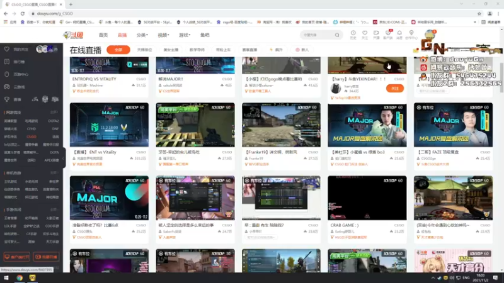This screenshot has height=283, width=504.
Task: Show hidden system tray icons chevron
Action: tap(433, 278)
